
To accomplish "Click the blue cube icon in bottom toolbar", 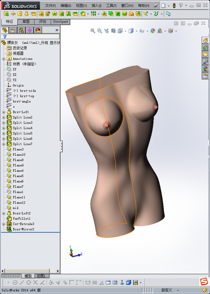I will [x=128, y=282].
